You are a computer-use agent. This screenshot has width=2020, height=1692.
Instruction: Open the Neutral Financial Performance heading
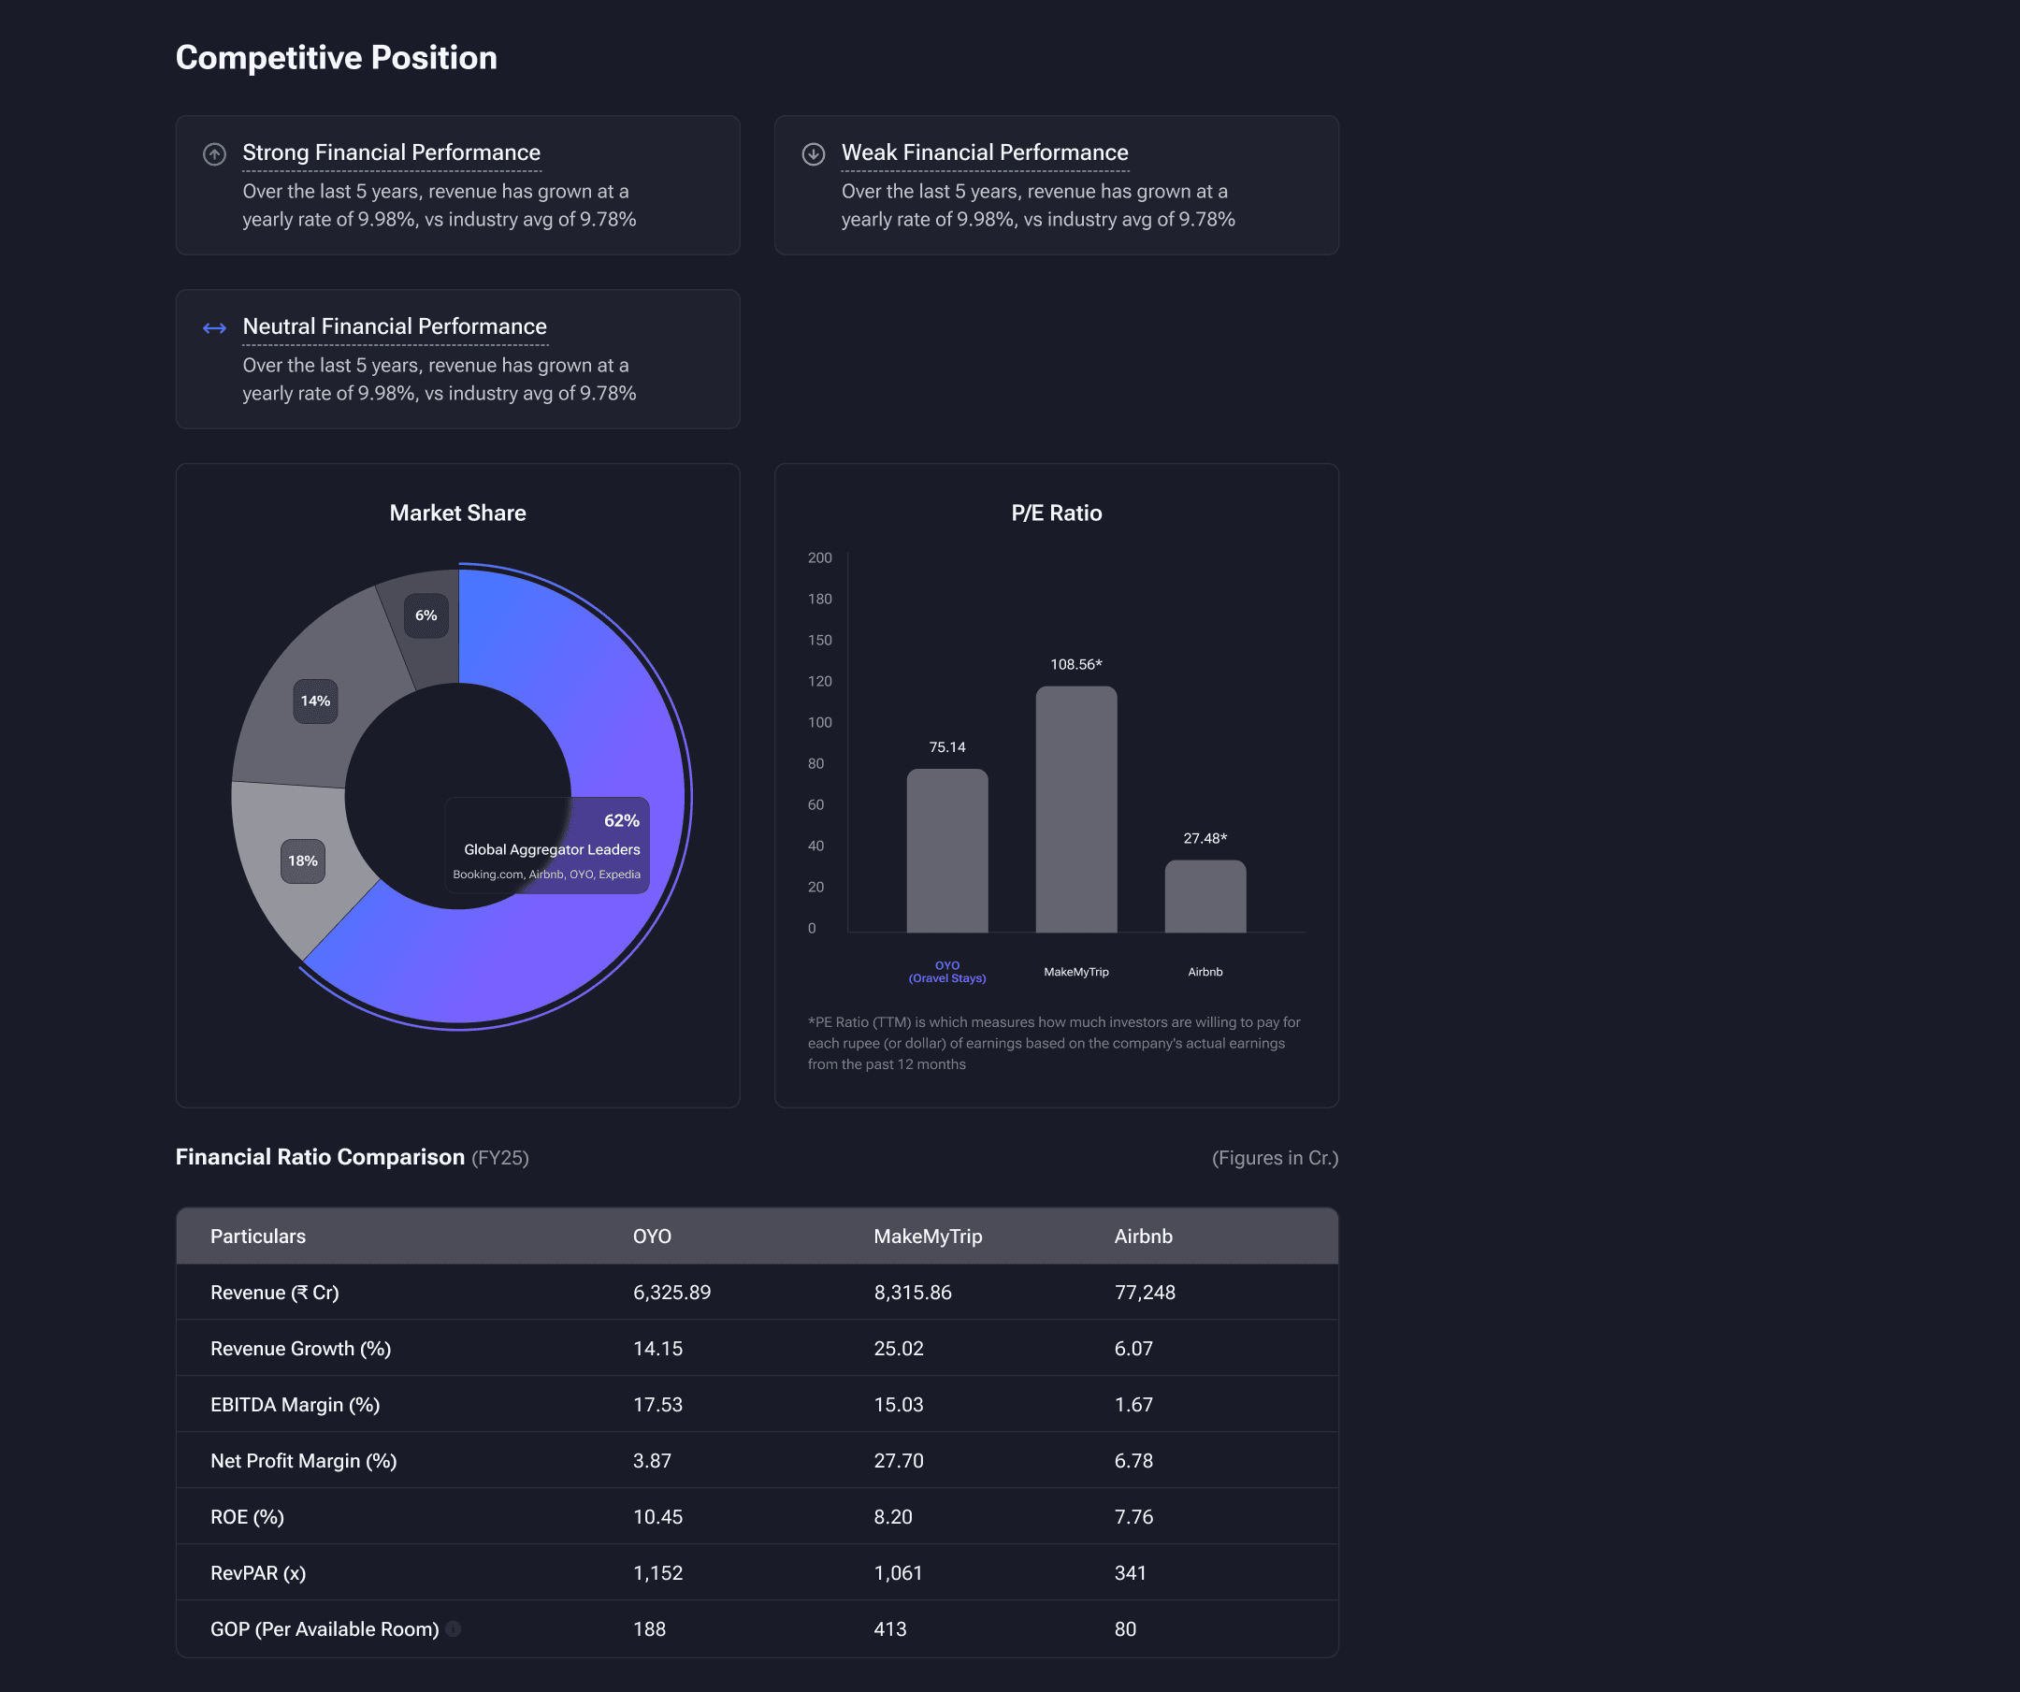(x=395, y=326)
